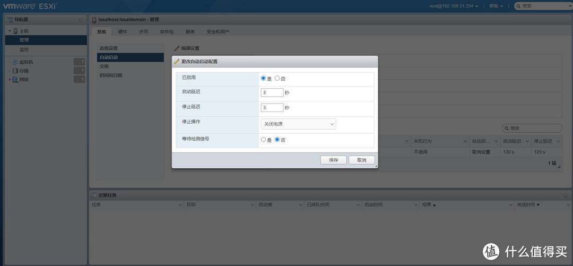573x266 pixels.
Task: Click the top header 搜索 field
Action: coord(543,6)
